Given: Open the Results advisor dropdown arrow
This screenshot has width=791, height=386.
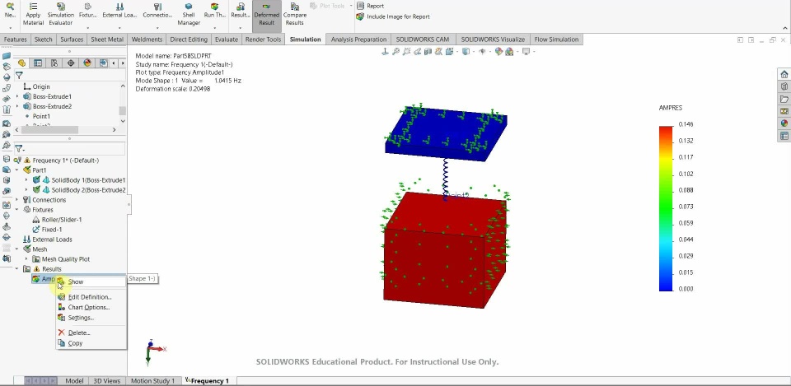Looking at the screenshot, I should click(240, 28).
